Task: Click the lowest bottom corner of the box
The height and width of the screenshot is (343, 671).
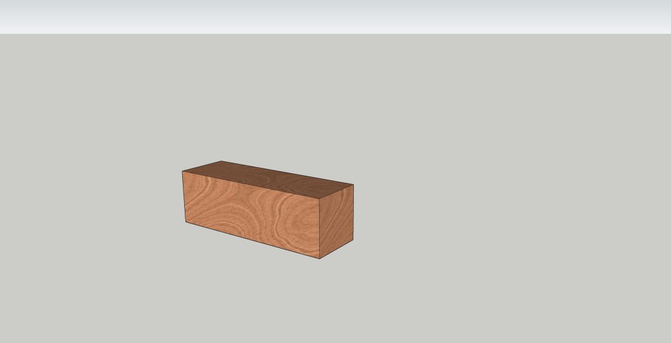Action: [x=320, y=258]
